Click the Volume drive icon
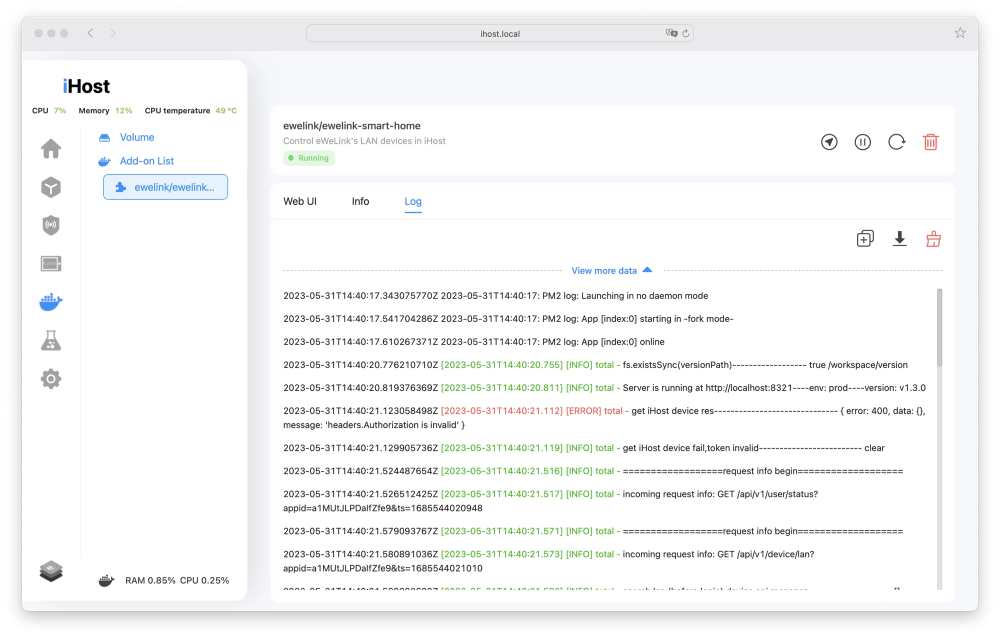This screenshot has width=1000, height=638. click(104, 137)
